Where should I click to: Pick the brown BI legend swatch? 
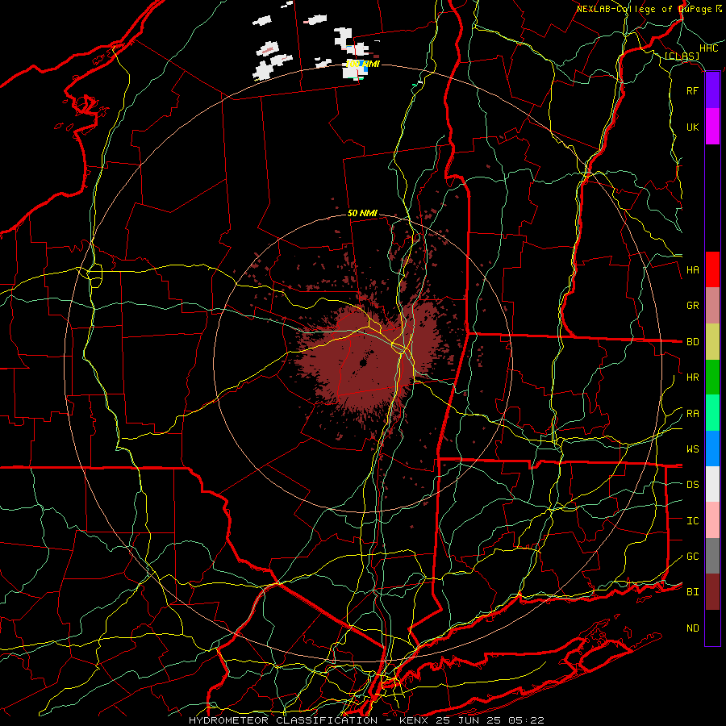tap(712, 592)
